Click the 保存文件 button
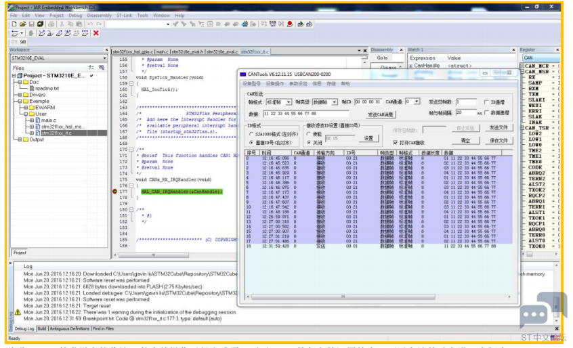This screenshot has width=573, height=348. click(498, 141)
